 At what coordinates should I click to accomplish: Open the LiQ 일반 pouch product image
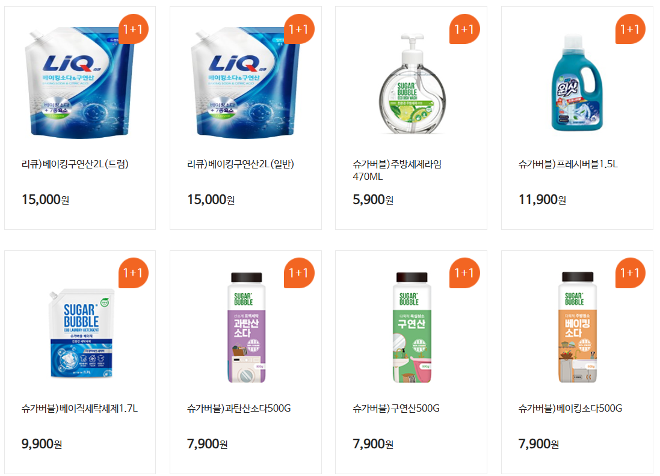pos(244,82)
